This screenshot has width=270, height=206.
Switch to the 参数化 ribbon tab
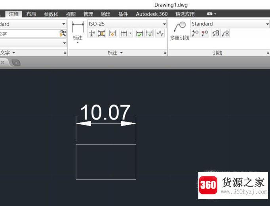click(51, 14)
